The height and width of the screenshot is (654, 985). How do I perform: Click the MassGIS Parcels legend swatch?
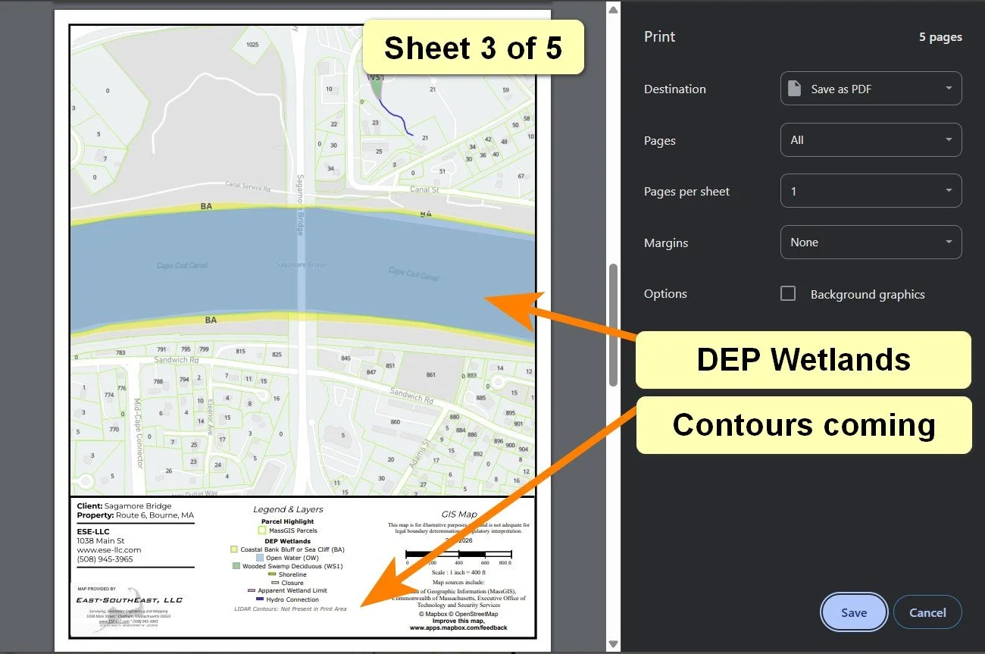pos(262,530)
